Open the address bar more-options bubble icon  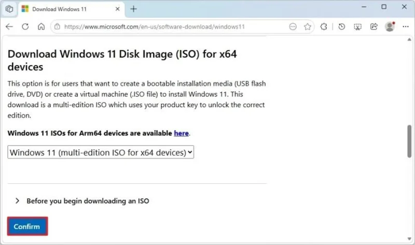pyautogui.click(x=293, y=26)
